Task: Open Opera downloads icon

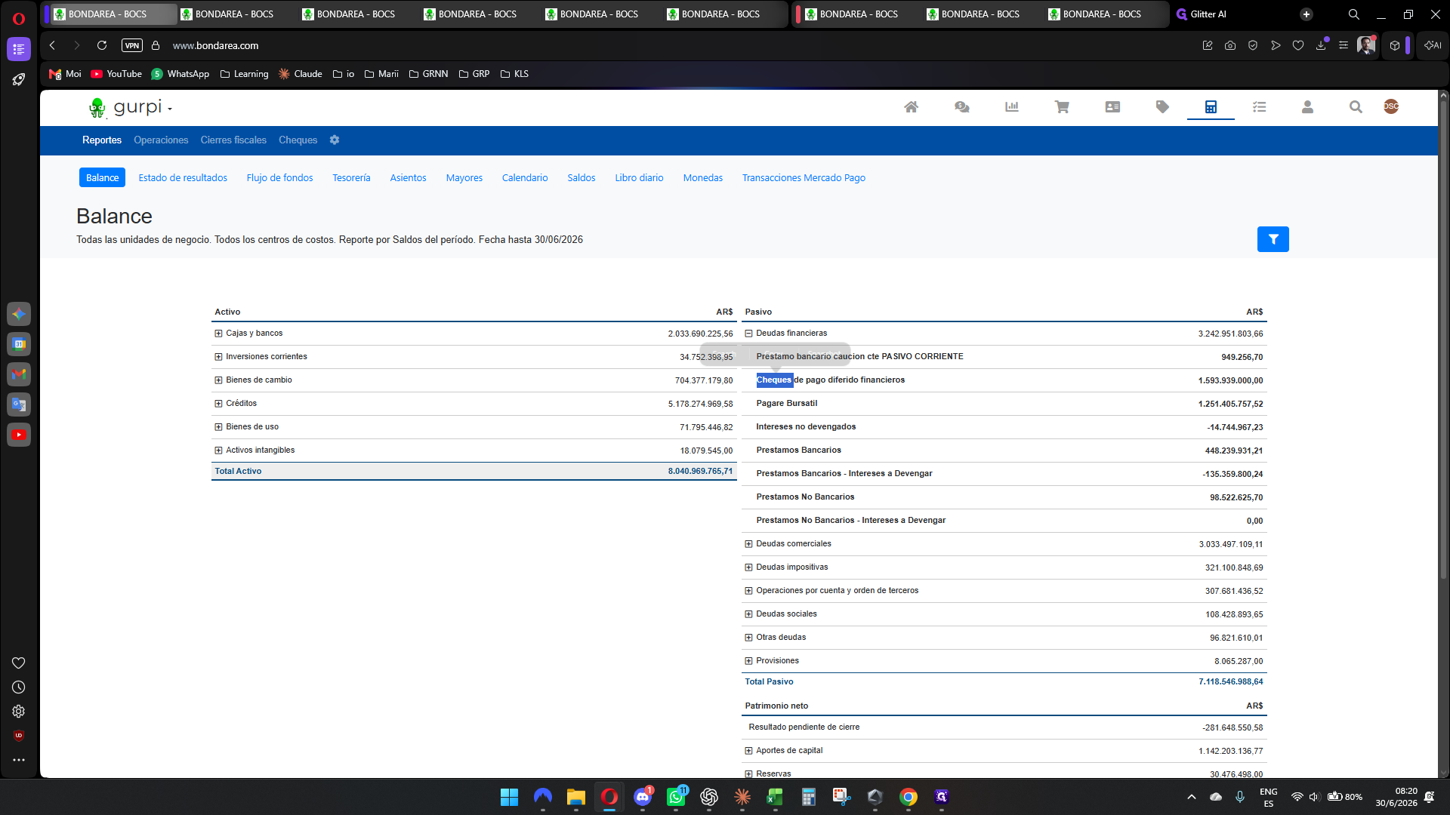Action: point(1321,45)
